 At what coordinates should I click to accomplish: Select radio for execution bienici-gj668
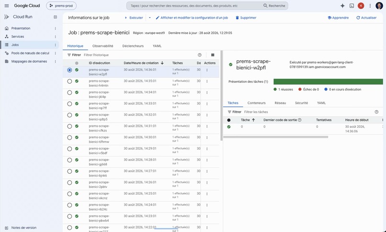tap(69, 160)
